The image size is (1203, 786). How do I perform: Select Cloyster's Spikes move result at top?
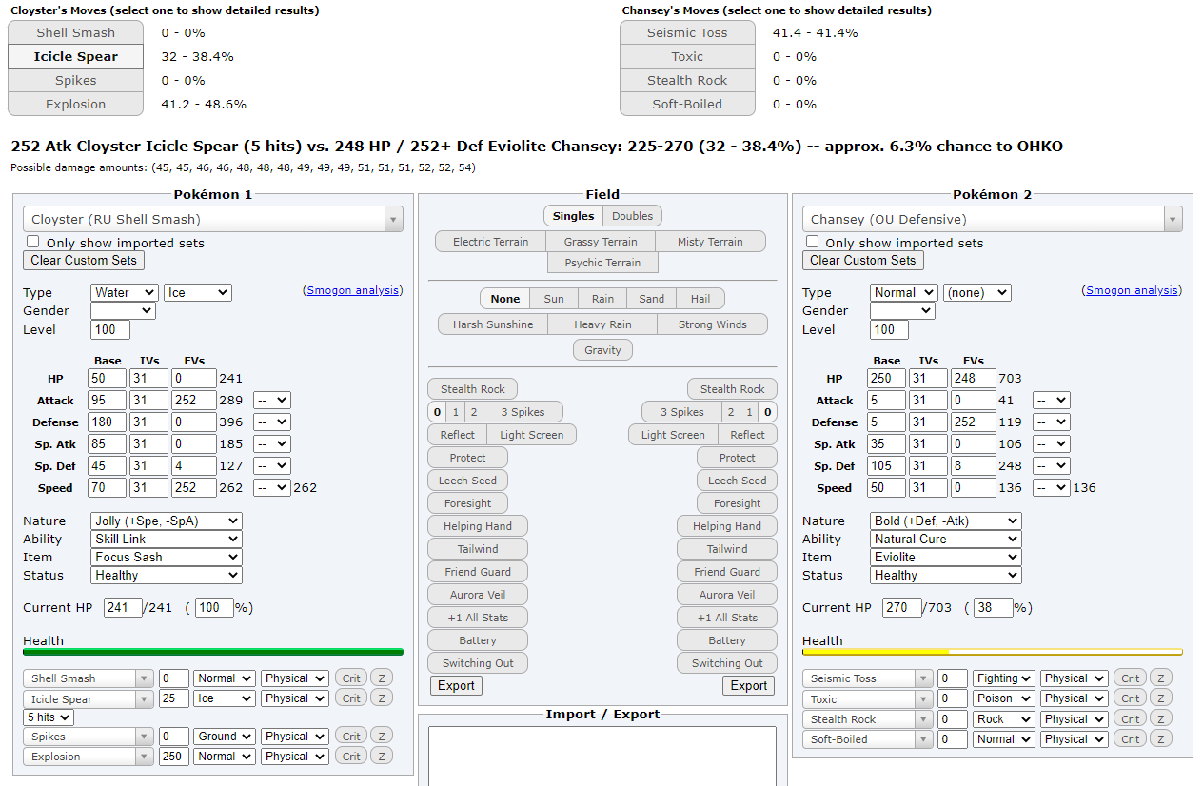[x=75, y=80]
